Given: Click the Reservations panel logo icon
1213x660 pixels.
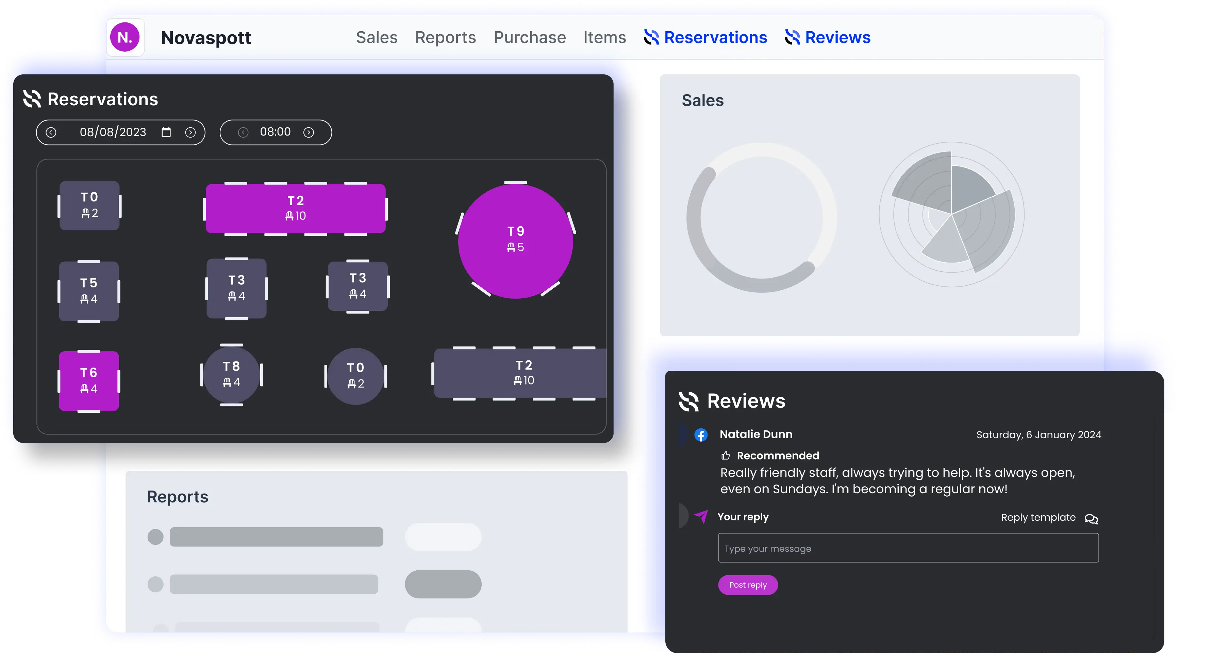Looking at the screenshot, I should coord(32,99).
